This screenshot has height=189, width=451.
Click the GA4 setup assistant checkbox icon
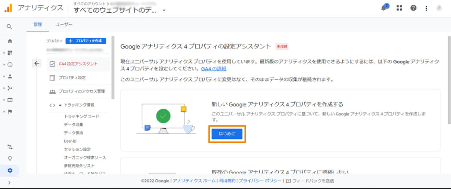click(52, 64)
